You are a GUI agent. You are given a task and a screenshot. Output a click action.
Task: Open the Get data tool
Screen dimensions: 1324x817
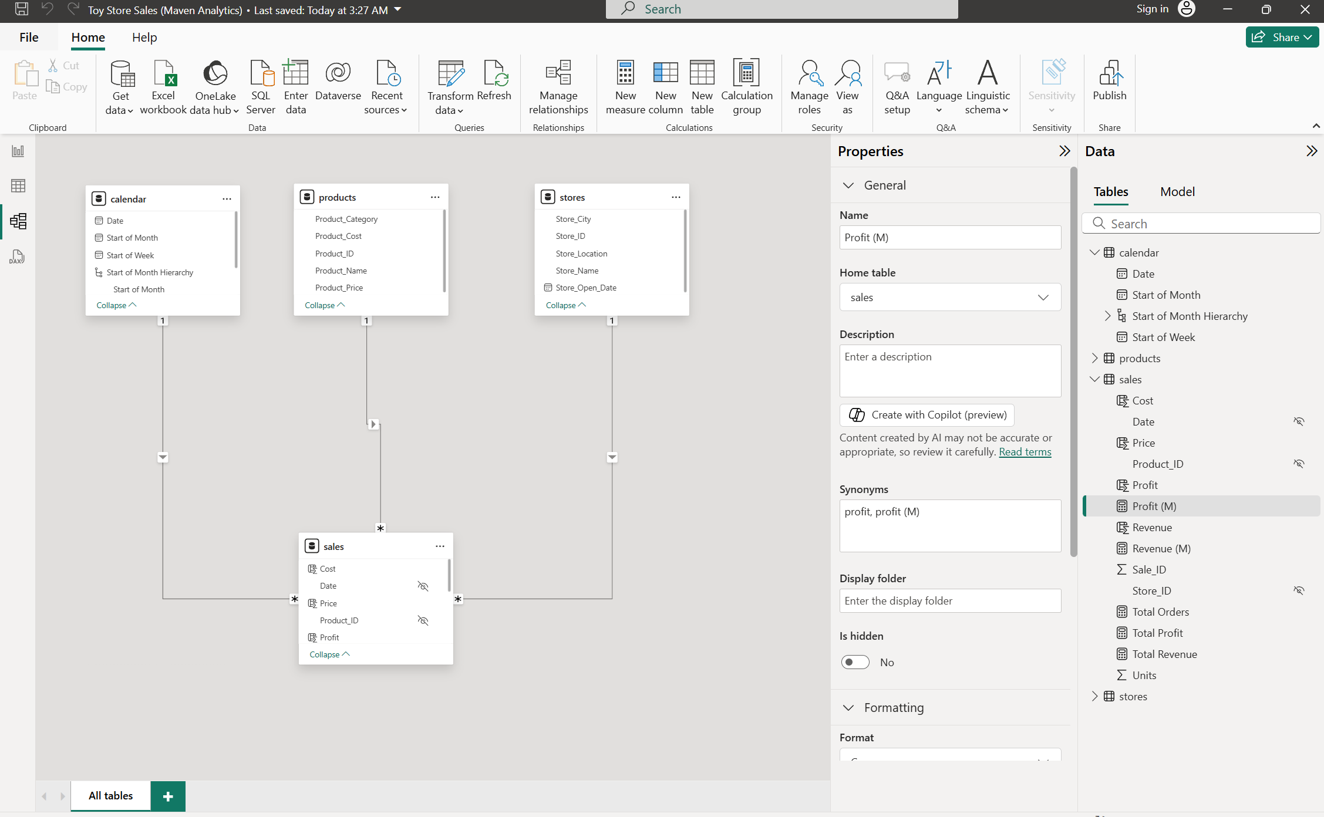click(120, 88)
